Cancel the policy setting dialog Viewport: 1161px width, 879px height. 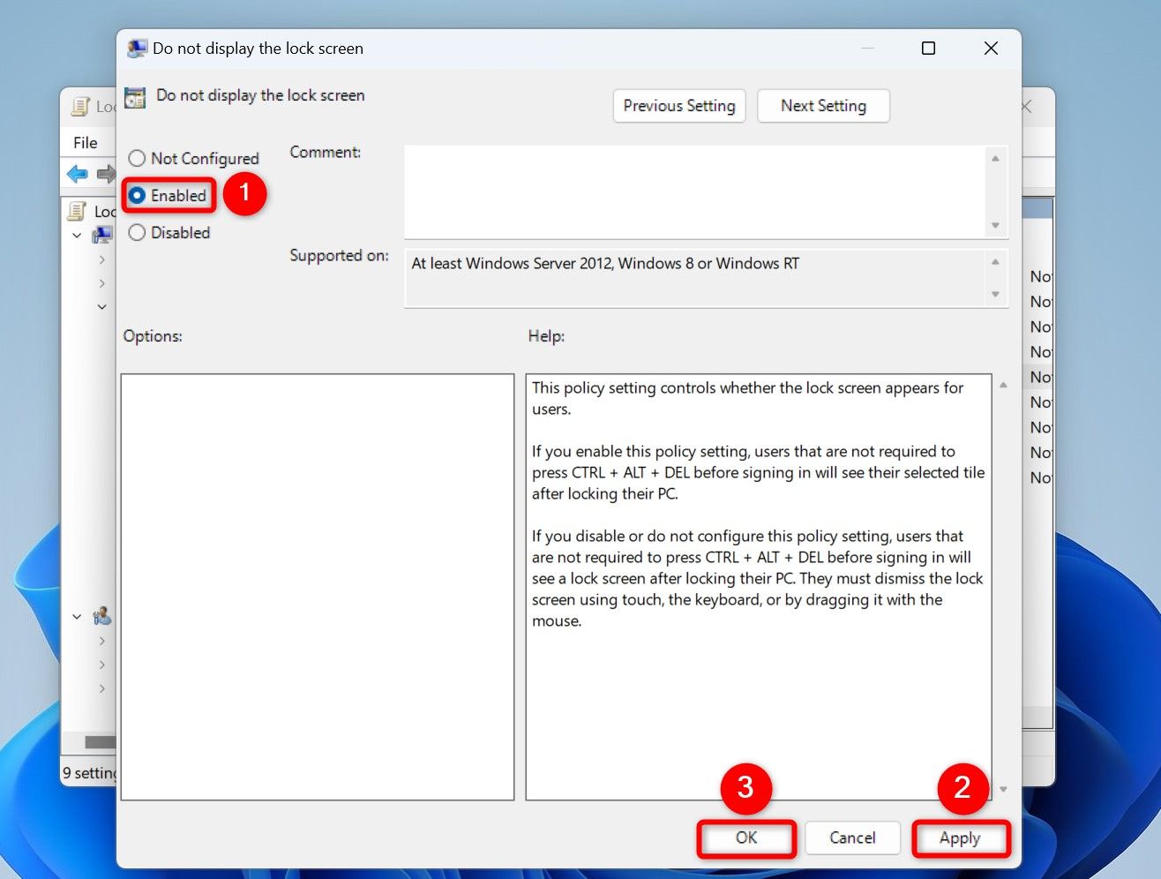(852, 838)
